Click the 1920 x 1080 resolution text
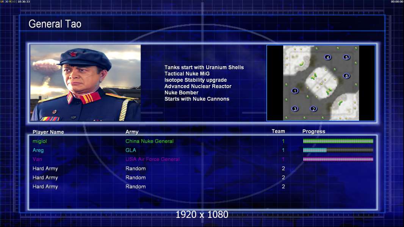The height and width of the screenshot is (227, 404). coord(202,215)
